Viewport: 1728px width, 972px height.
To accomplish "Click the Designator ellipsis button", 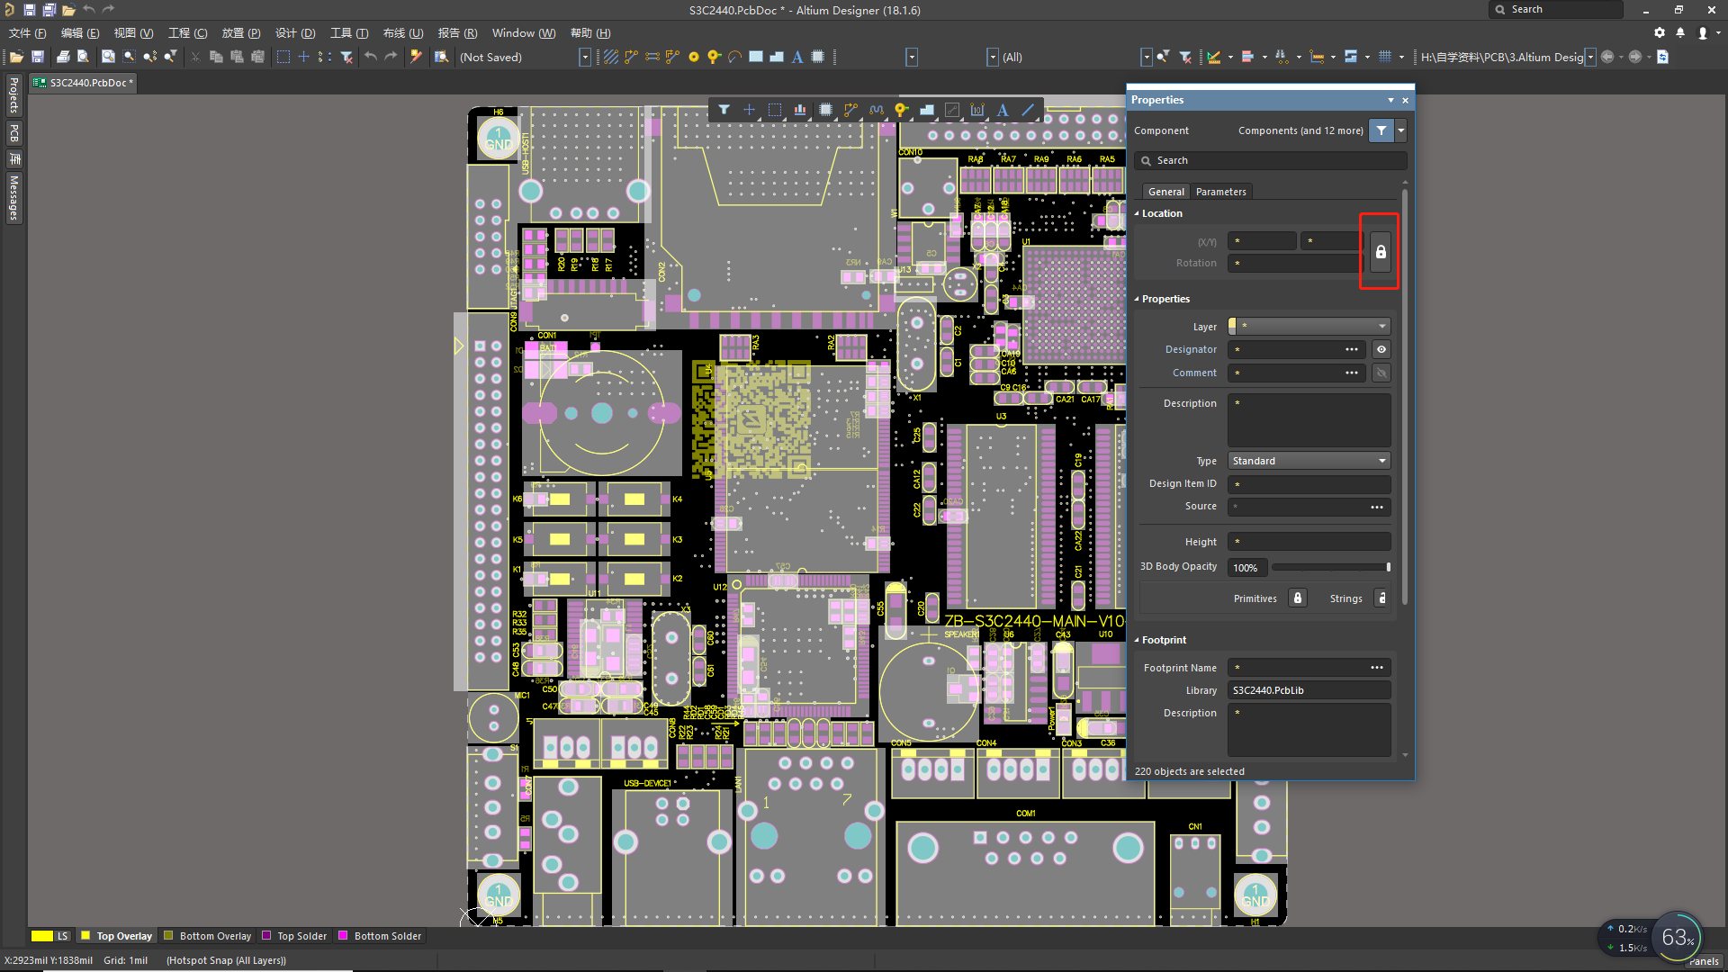I will point(1352,349).
